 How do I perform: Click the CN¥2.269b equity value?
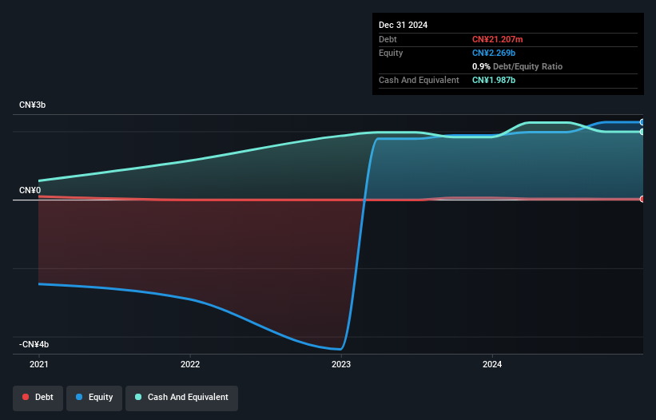click(494, 53)
